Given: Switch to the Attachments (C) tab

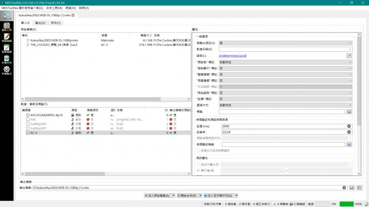Looking at the screenshot, I should (56, 23).
